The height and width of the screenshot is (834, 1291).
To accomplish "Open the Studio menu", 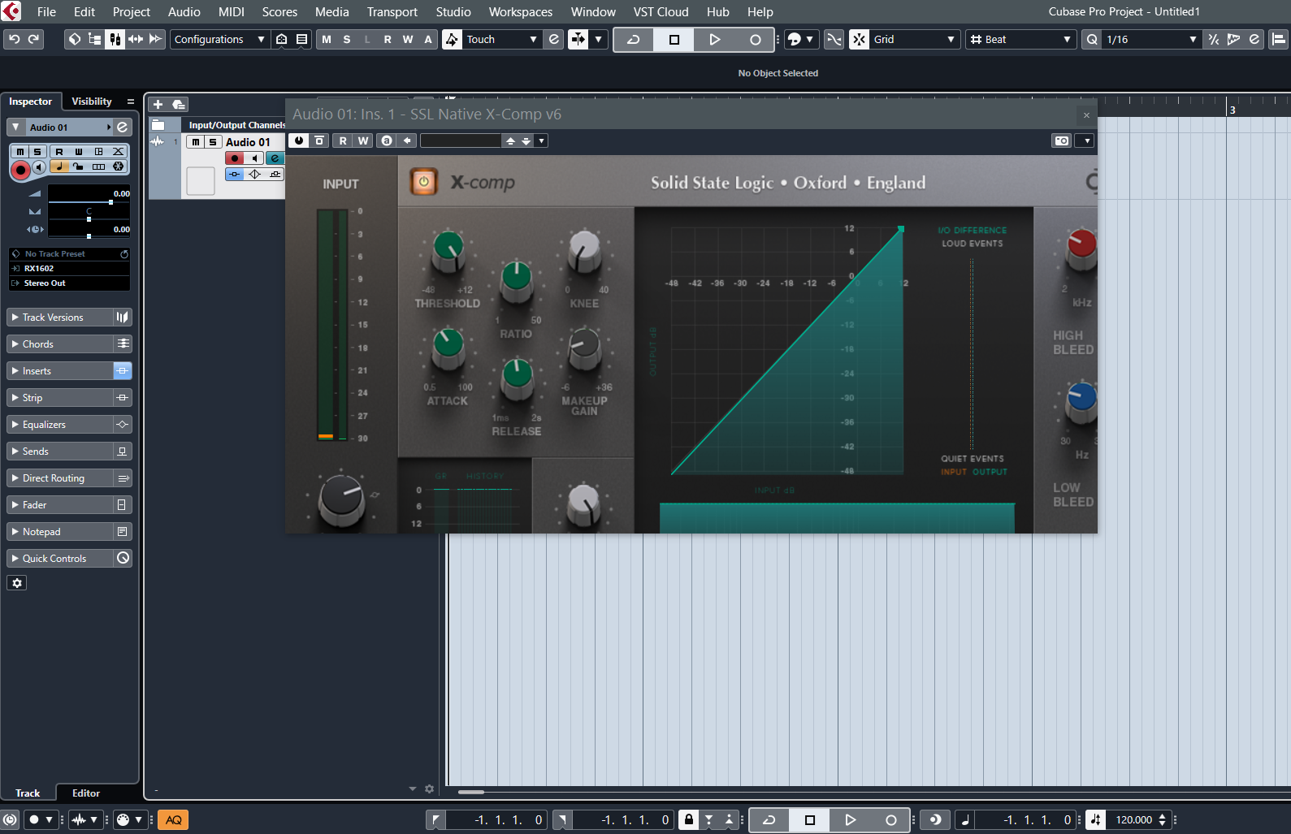I will tap(453, 11).
